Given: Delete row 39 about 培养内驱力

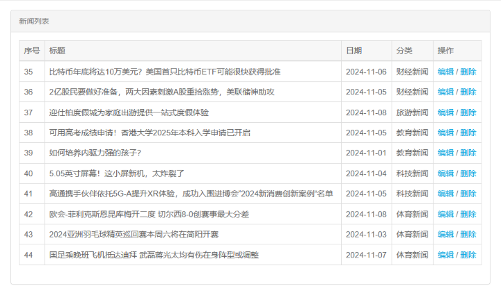Looking at the screenshot, I should (x=468, y=153).
